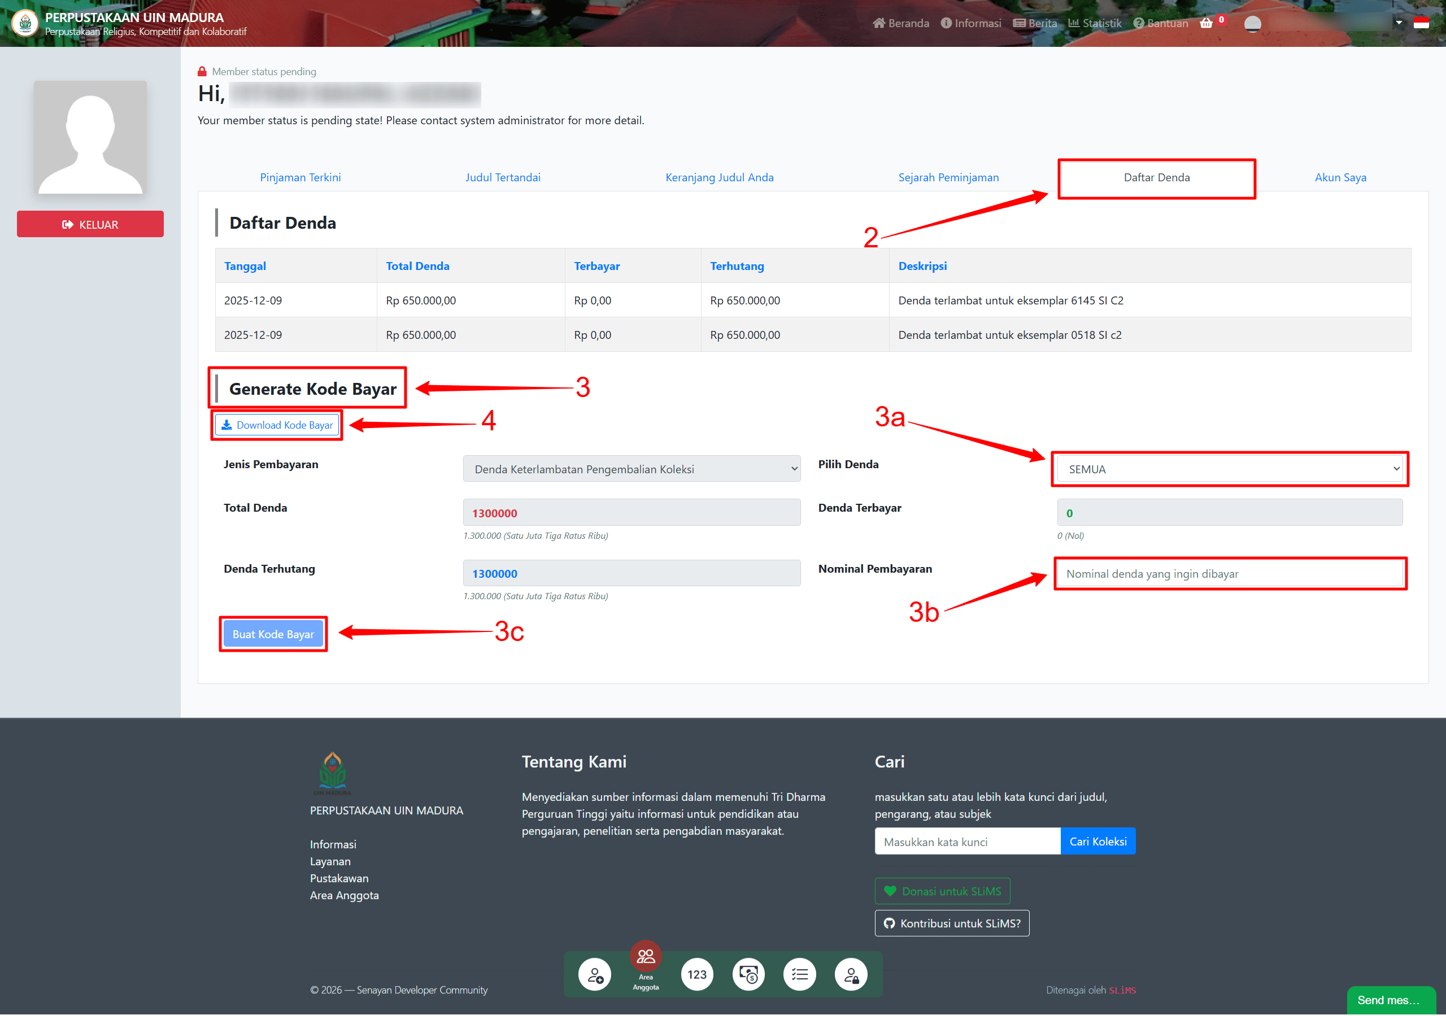Expand the user account dropdown arrow

[x=1398, y=23]
